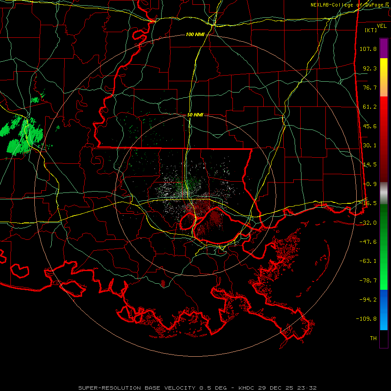Click the small dark red blob near the southern coast
Image resolution: width=391 pixels, height=391 pixels.
pyautogui.click(x=163, y=283)
